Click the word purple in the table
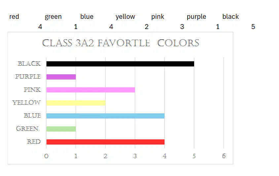Screen dimensions: 279x176 click(196, 17)
